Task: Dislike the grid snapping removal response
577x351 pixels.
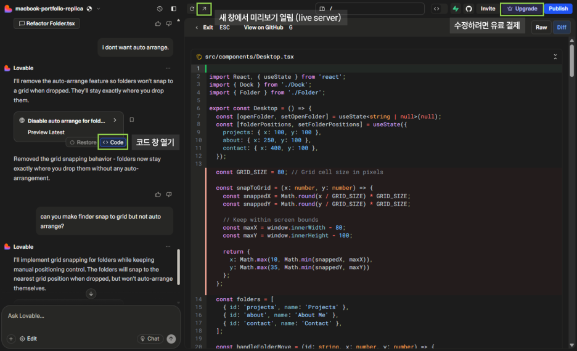Action: pos(169,195)
